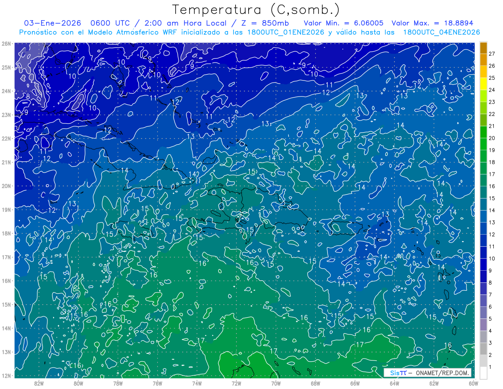
Task: Click the '14N' latitude axis label
Action: coord(6,328)
